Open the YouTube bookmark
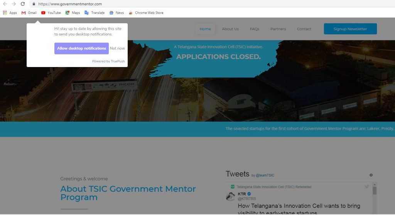Viewport: 395px width, 215px height. 51,13
